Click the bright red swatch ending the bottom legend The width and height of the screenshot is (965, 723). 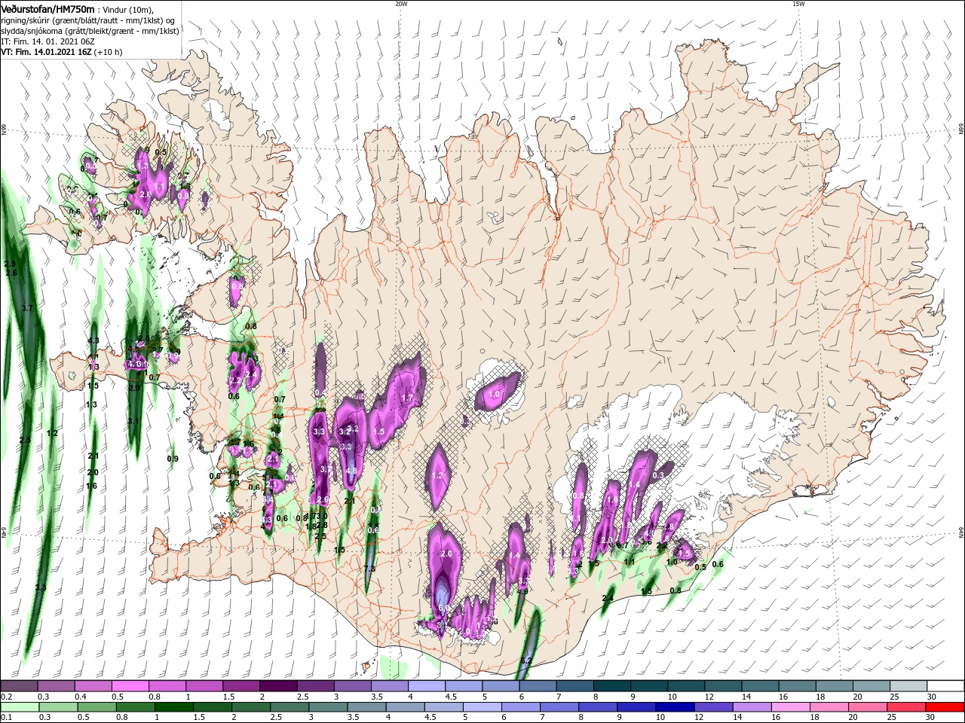pos(945,707)
